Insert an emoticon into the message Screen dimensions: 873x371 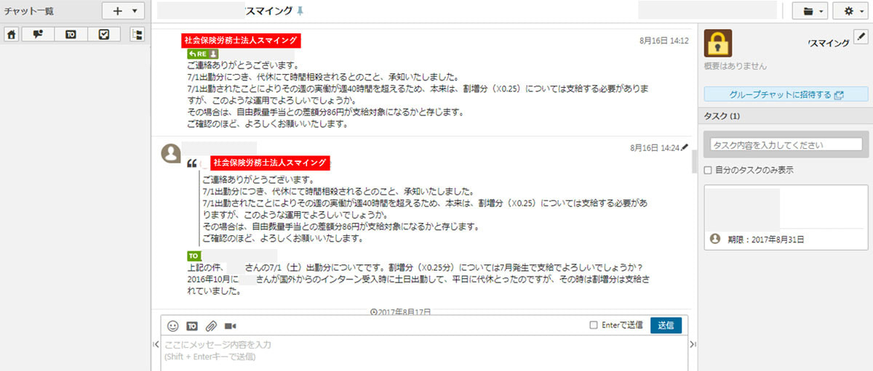[x=172, y=326]
